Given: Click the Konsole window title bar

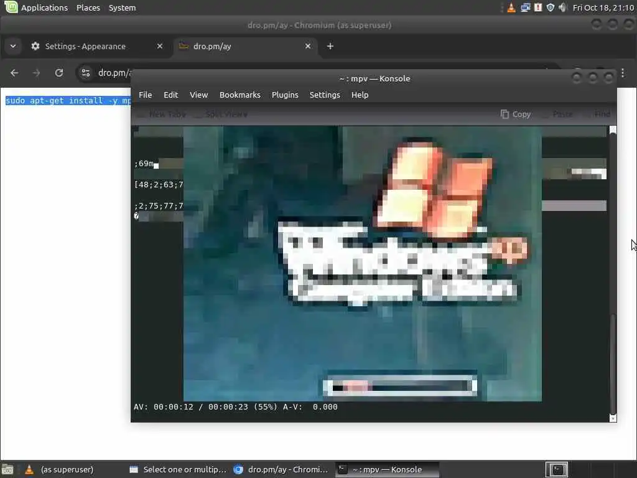Looking at the screenshot, I should pyautogui.click(x=374, y=78).
